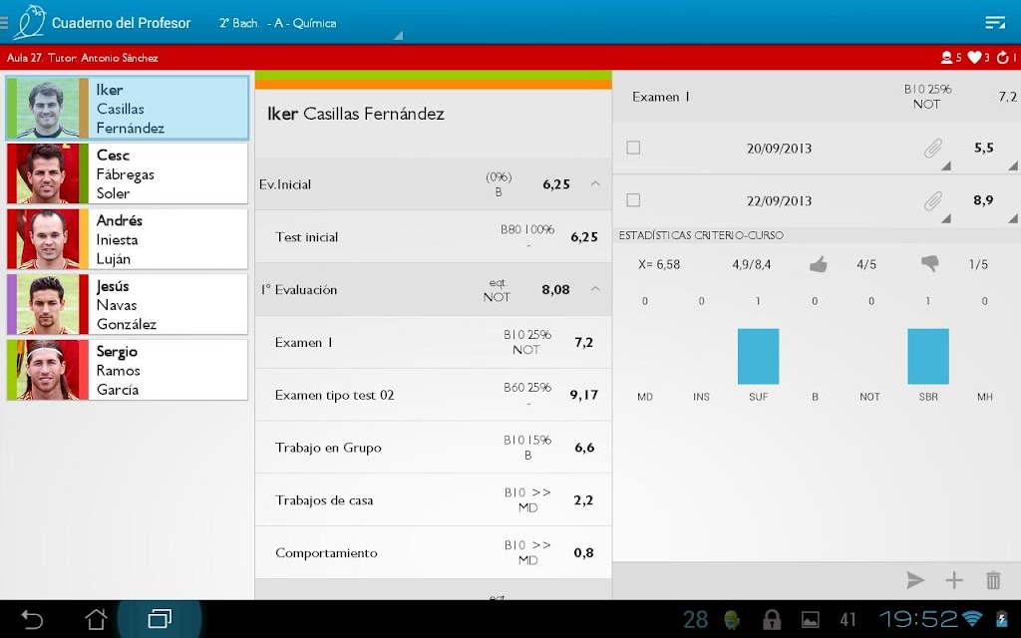Open the Examen tipo test 02 row
The image size is (1021, 638).
click(x=433, y=395)
